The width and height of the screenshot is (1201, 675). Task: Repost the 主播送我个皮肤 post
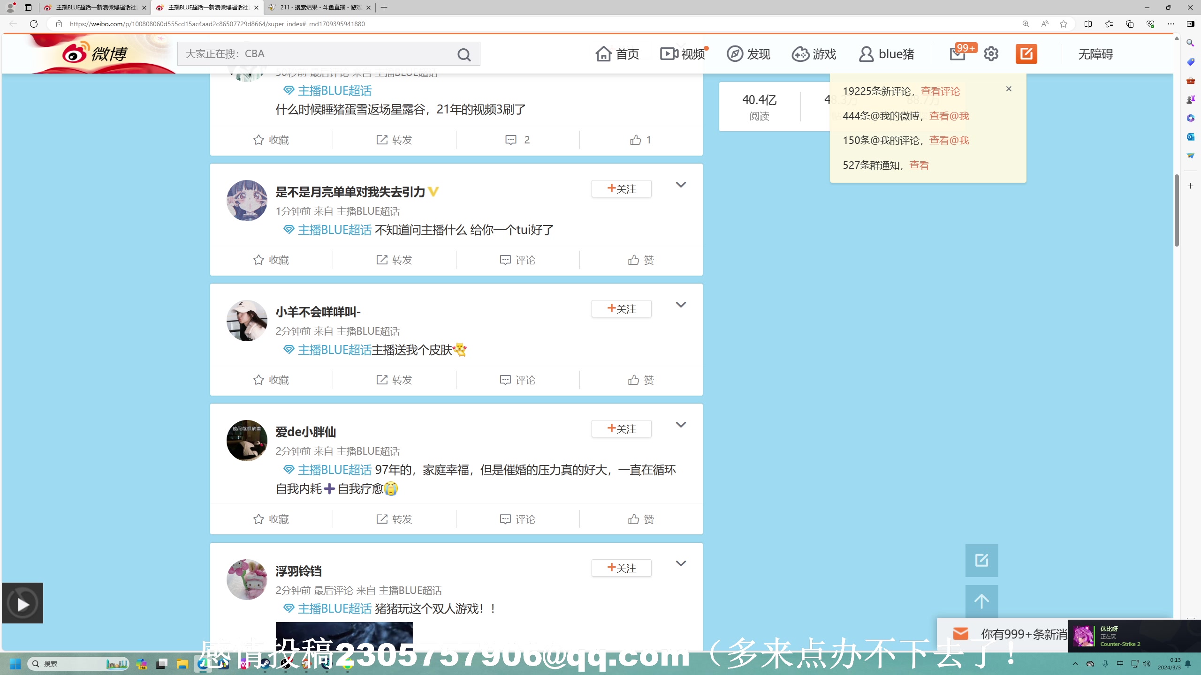tap(394, 380)
